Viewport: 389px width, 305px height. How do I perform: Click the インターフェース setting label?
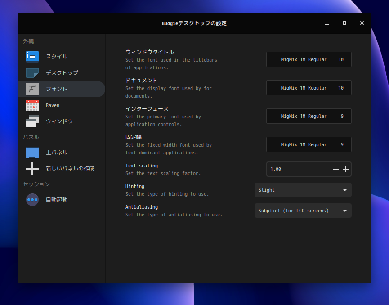(147, 109)
